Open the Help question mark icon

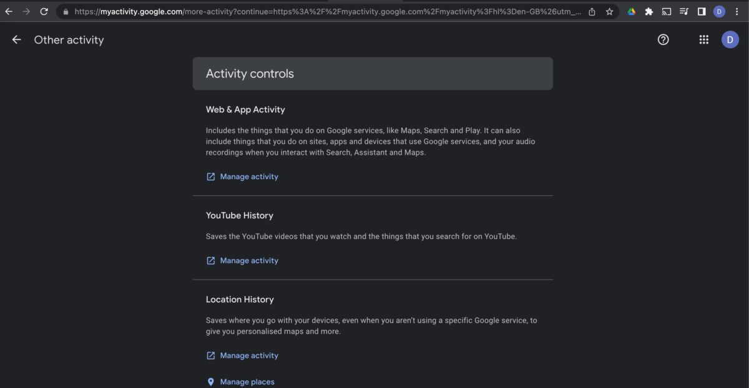(x=663, y=40)
